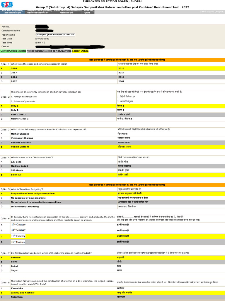Select 18th Century option
The width and height of the screenshot is (225, 301).
pos(112,242)
